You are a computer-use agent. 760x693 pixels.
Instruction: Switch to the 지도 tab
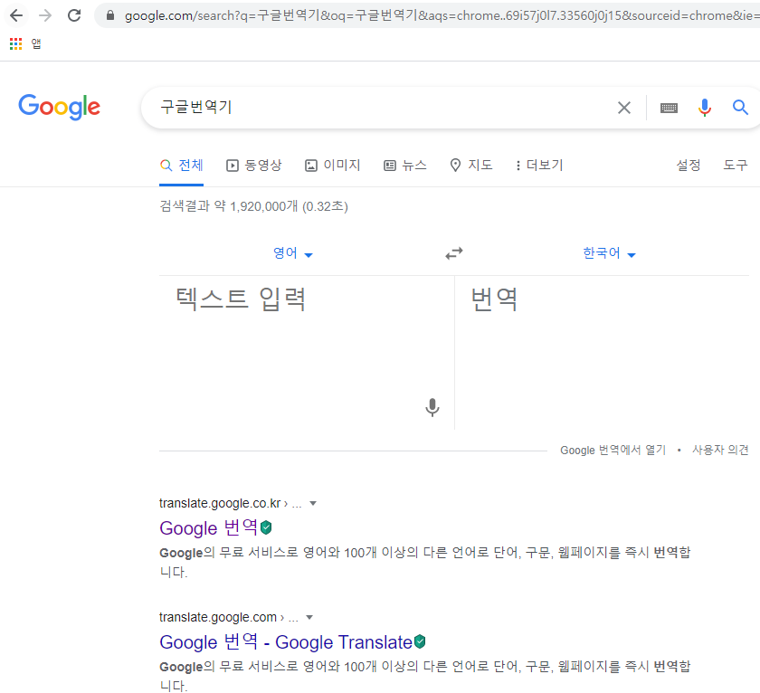coord(471,166)
